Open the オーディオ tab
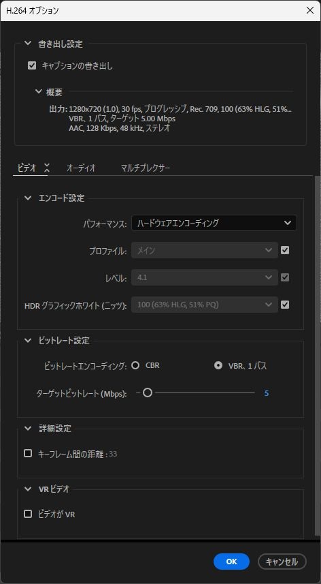This screenshot has height=584, width=321. 81,168
